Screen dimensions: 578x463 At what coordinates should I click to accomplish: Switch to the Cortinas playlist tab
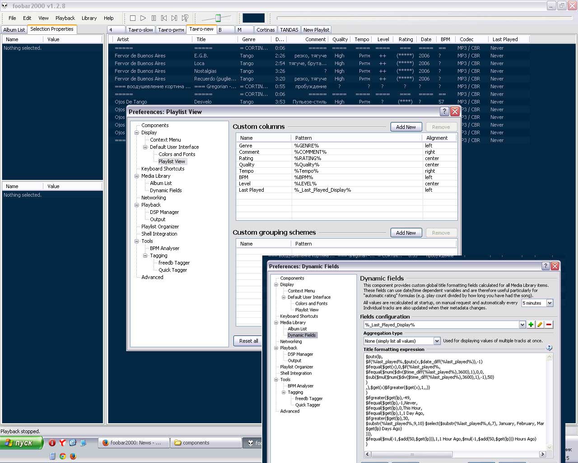[x=266, y=30]
